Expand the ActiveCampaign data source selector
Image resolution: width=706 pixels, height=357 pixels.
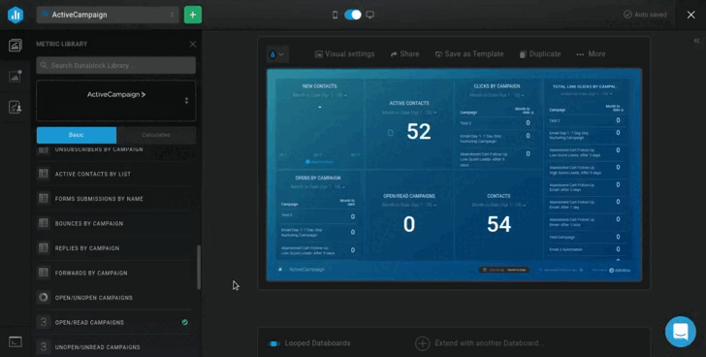point(116,100)
